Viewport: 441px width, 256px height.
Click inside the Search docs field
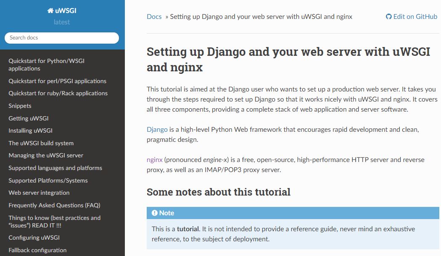61,38
